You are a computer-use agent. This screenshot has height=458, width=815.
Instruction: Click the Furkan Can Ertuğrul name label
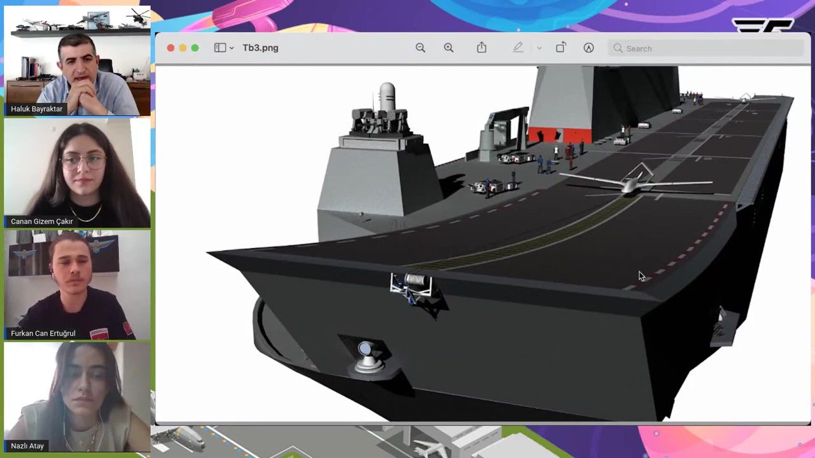point(43,333)
